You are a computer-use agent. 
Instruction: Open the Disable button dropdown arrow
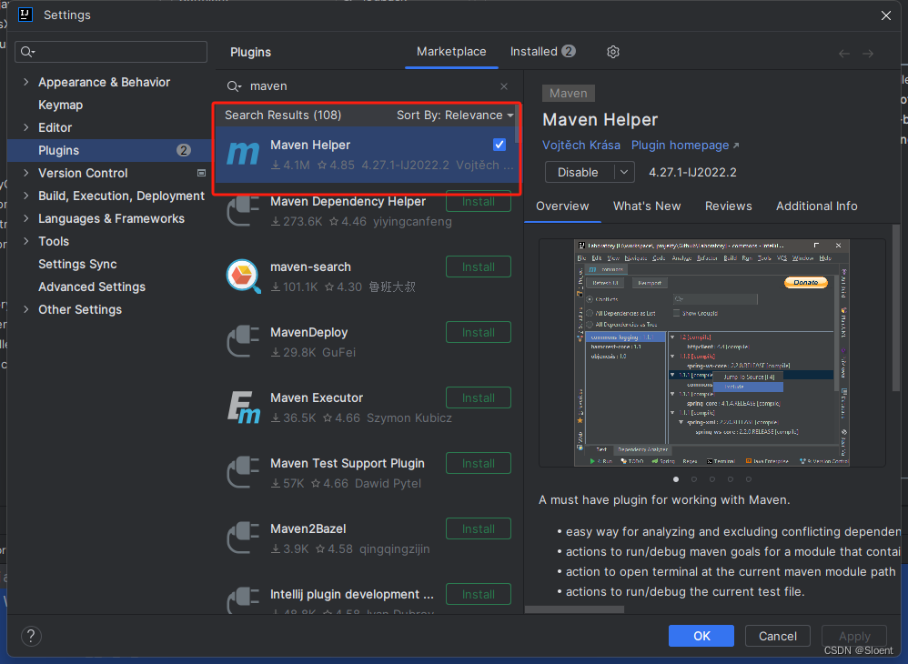coord(623,173)
